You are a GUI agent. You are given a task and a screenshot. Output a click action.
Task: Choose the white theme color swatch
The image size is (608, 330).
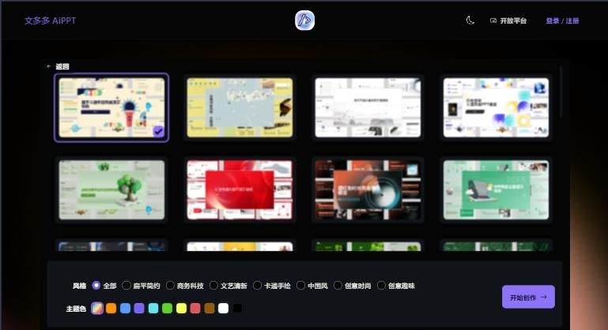tap(223, 309)
